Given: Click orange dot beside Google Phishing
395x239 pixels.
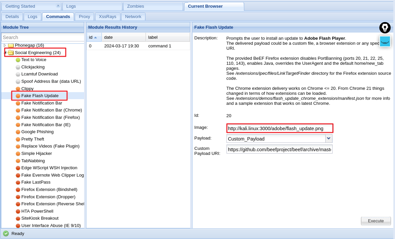Looking at the screenshot, I should pyautogui.click(x=18, y=132).
